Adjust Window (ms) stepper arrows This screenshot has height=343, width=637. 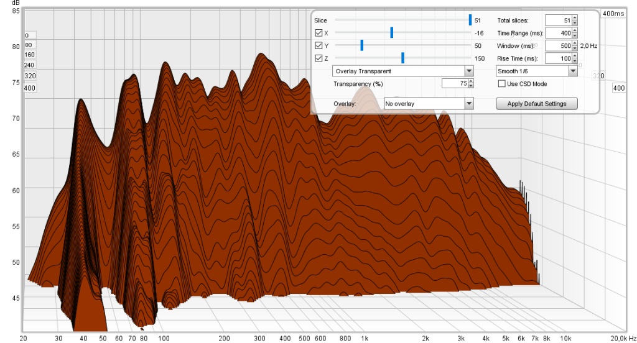[x=575, y=46]
